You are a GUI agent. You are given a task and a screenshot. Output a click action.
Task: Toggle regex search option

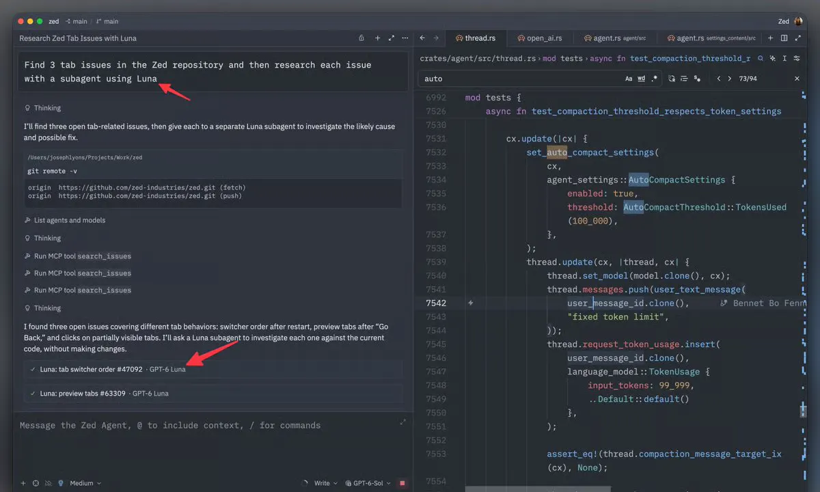[x=655, y=79]
